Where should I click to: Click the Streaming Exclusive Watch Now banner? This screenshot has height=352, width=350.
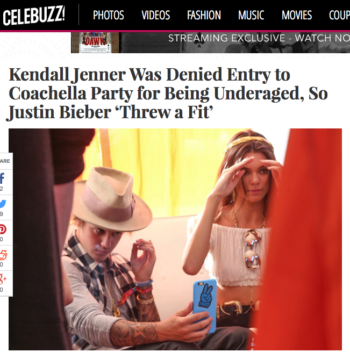(x=234, y=42)
